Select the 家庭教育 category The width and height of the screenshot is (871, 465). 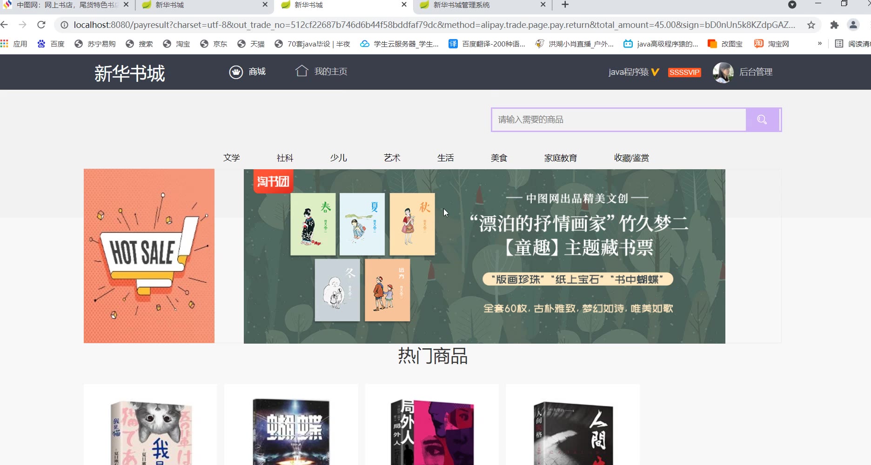tap(561, 158)
